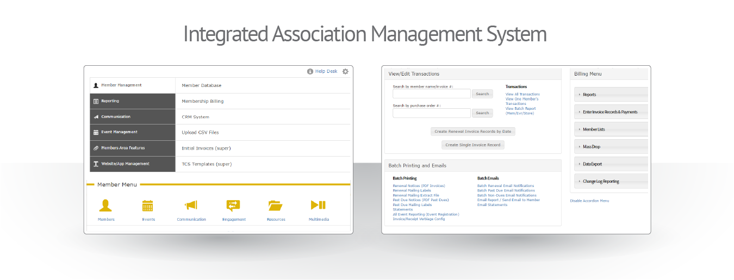
Task: Click the Members Area Features paperclip icon
Action: 96,148
